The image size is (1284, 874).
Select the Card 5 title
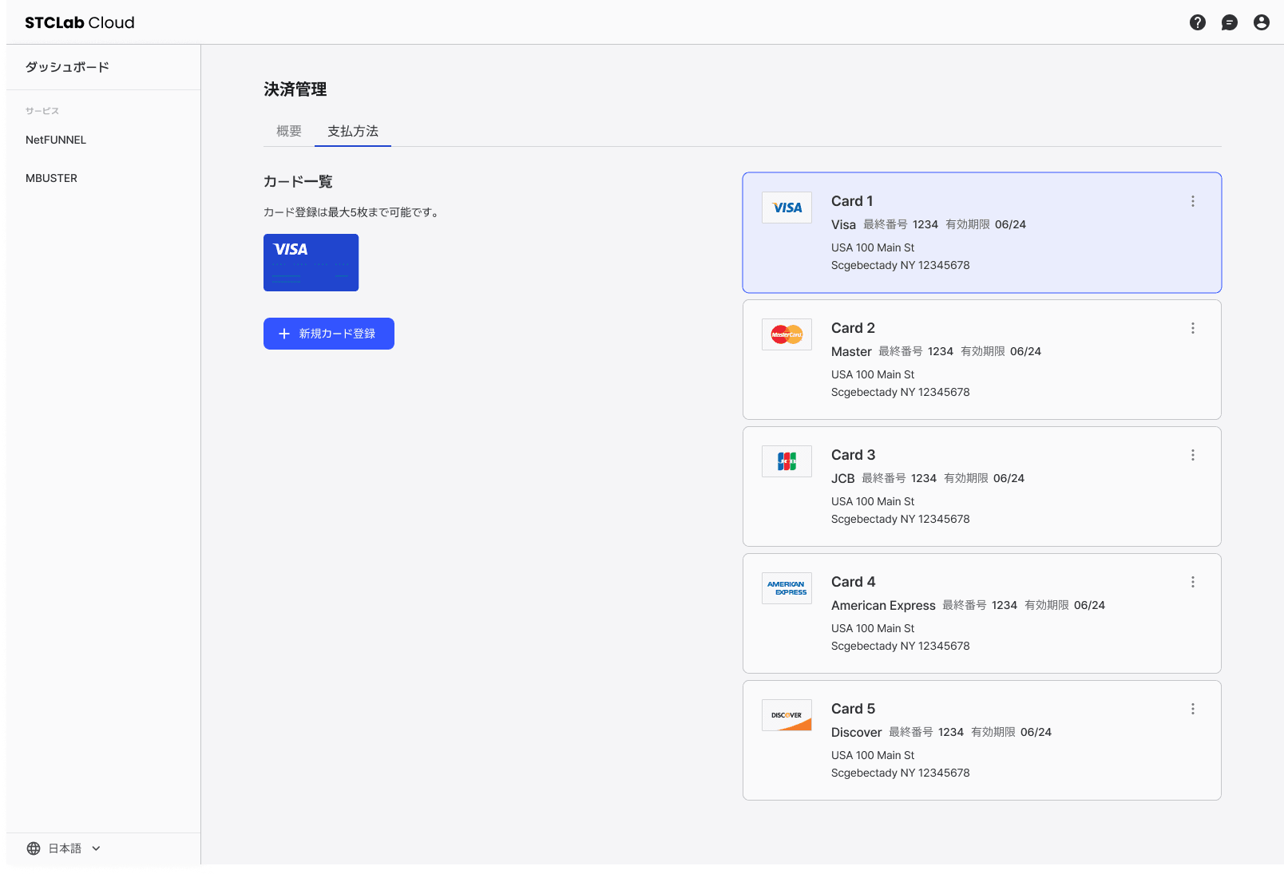[853, 709]
